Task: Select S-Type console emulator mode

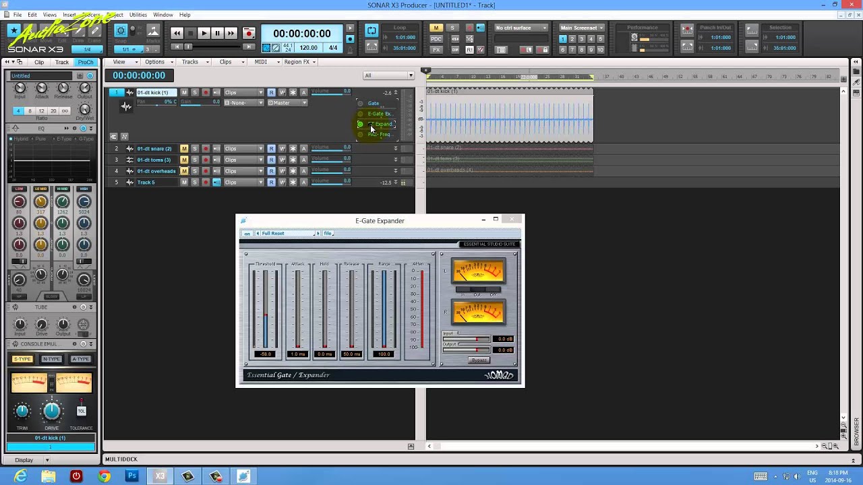Action: [22, 359]
